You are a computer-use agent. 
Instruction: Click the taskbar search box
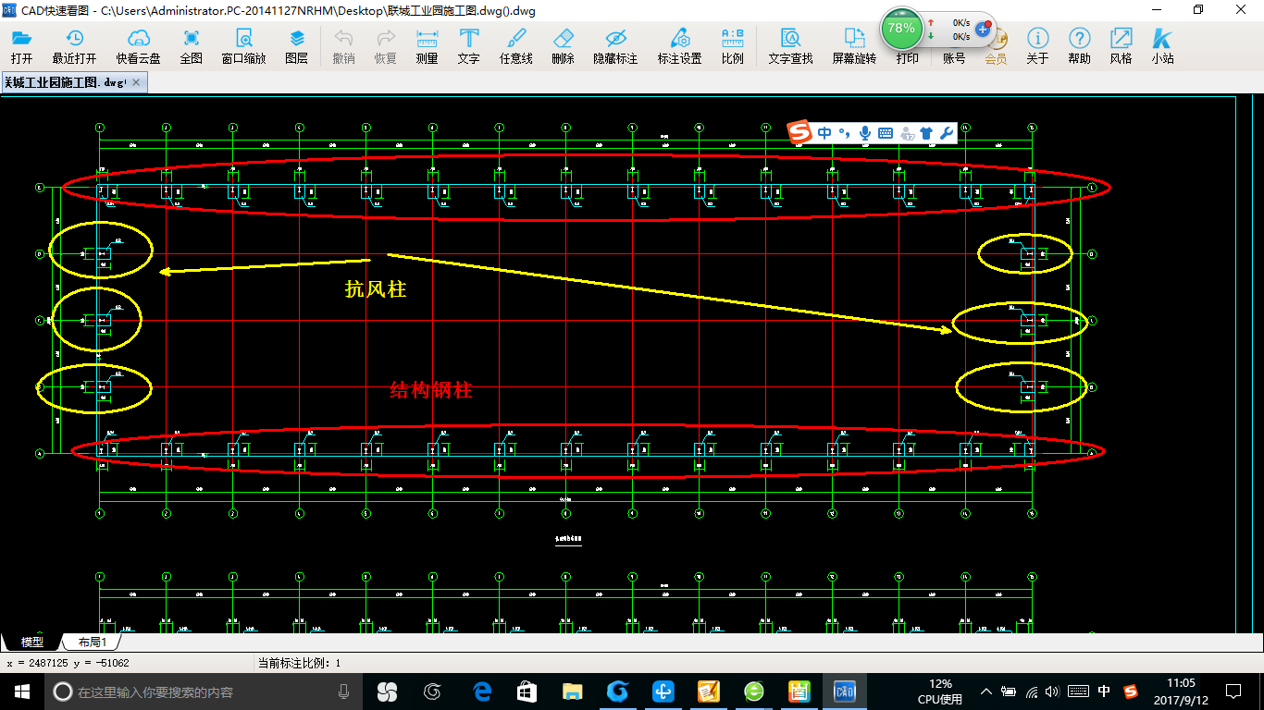coord(204,692)
